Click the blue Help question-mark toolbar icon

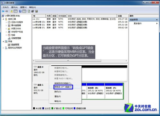[x=20, y=11]
